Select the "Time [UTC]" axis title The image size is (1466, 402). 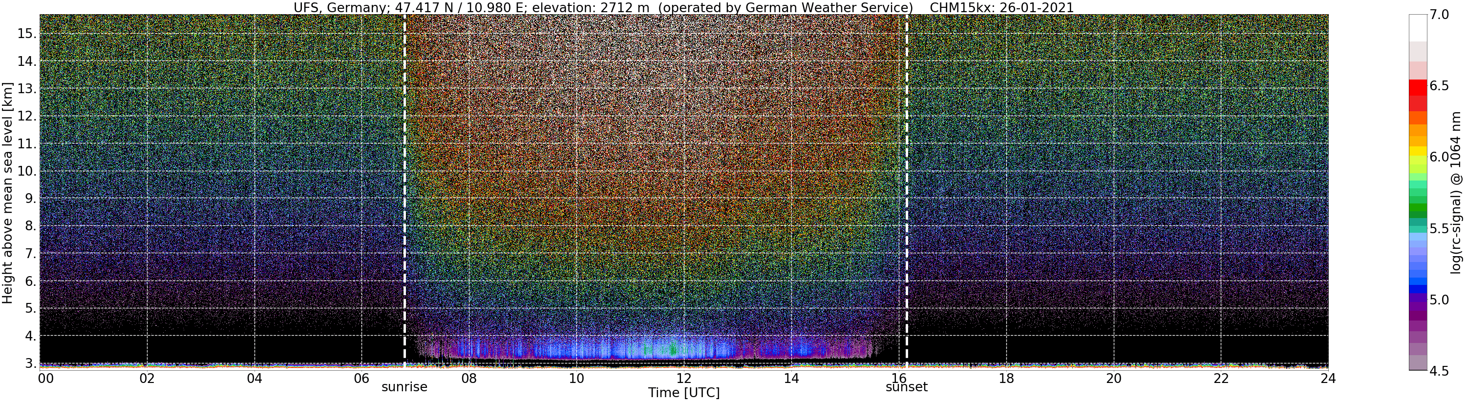click(683, 393)
